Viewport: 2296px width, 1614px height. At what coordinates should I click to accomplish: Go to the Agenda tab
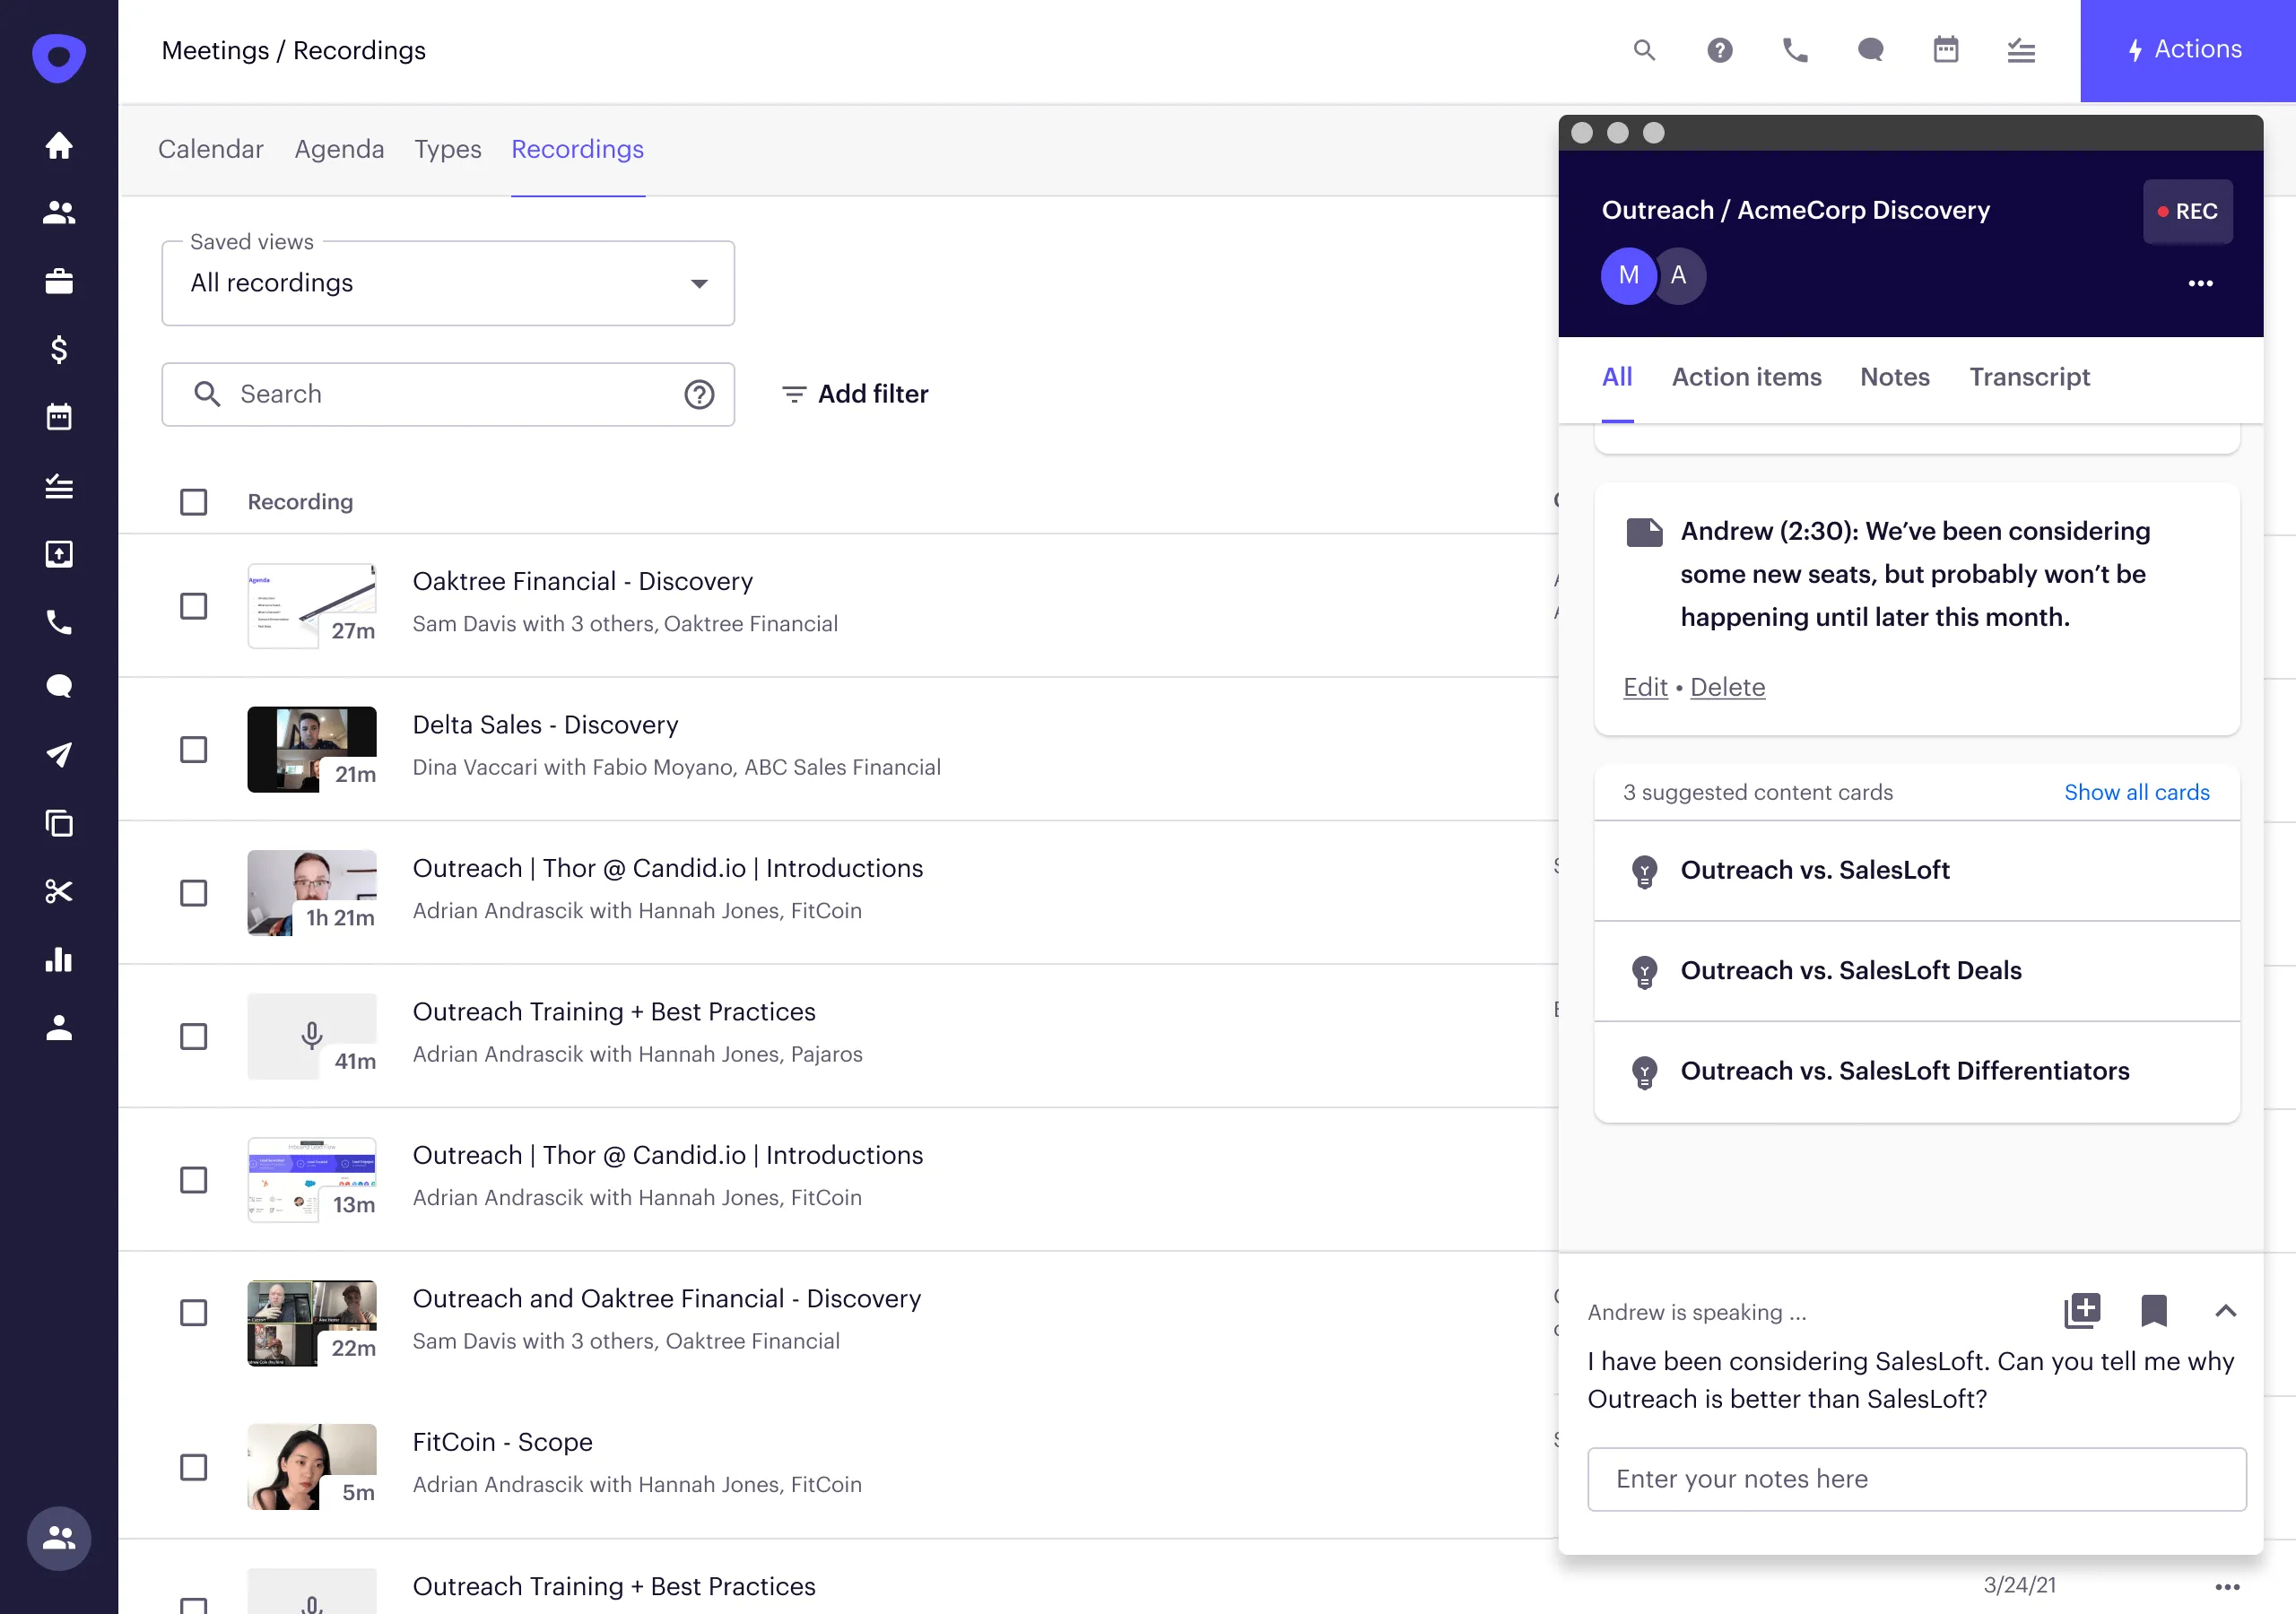pos(339,149)
